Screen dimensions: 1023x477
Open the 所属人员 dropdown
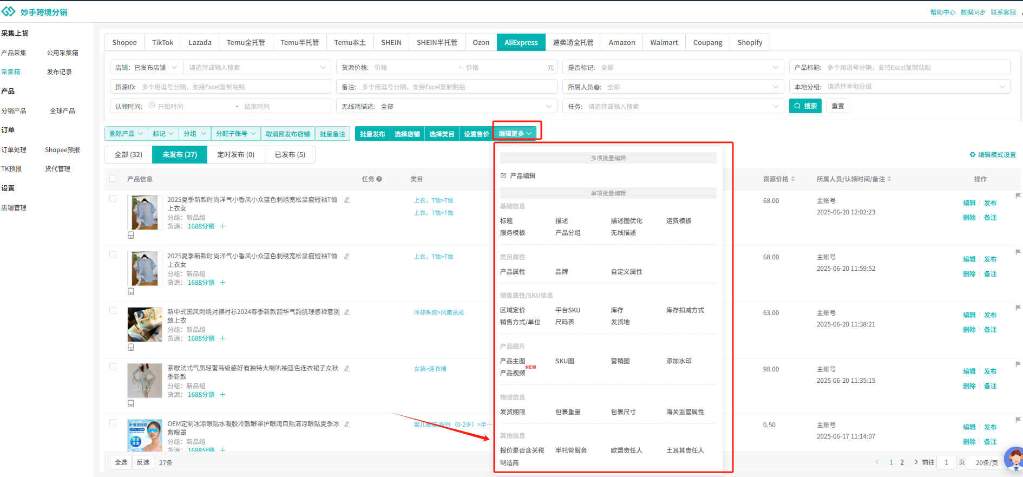click(x=673, y=87)
